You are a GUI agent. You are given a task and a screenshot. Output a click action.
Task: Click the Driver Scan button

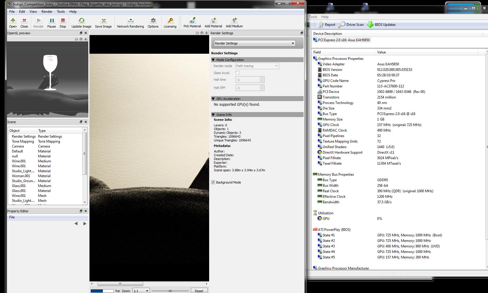pos(351,25)
